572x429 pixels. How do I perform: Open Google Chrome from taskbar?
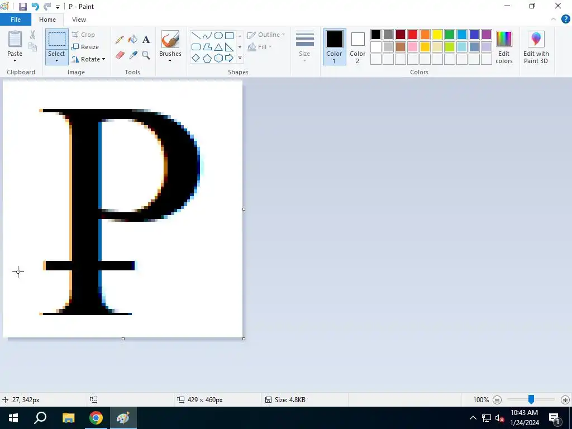pos(96,418)
